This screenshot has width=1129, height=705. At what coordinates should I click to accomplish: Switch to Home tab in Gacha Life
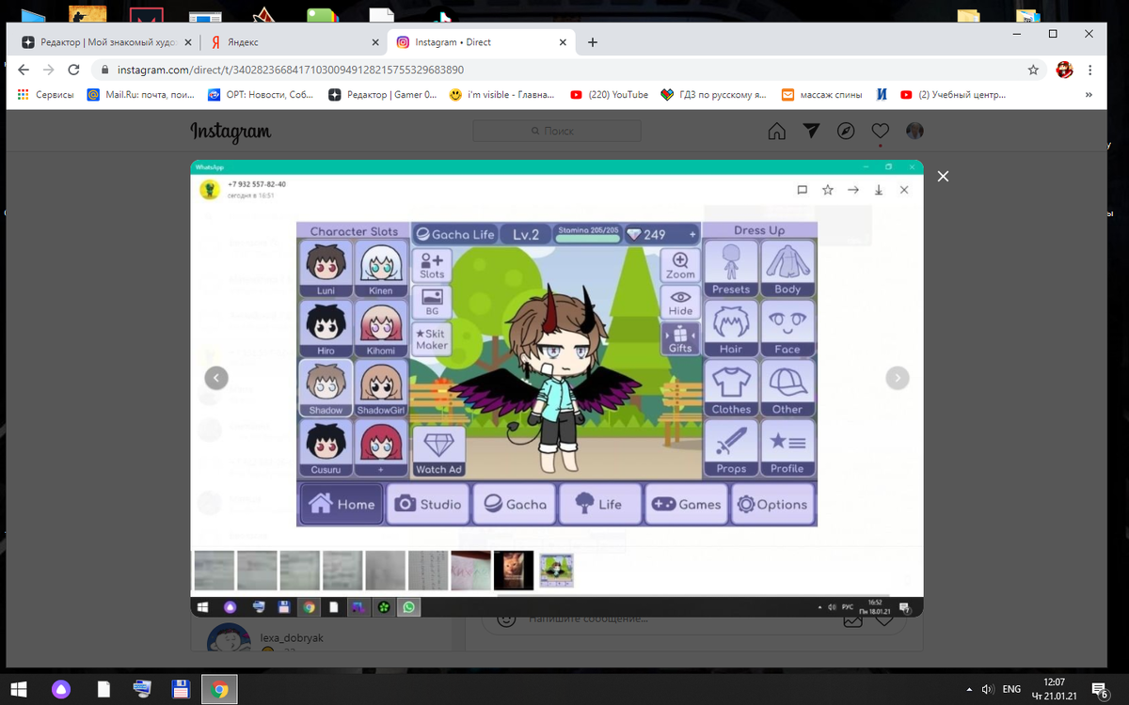(x=342, y=504)
